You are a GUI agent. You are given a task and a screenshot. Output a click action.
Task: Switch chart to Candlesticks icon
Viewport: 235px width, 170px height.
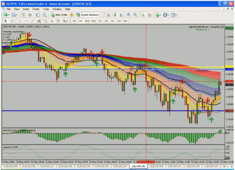(x=115, y=15)
